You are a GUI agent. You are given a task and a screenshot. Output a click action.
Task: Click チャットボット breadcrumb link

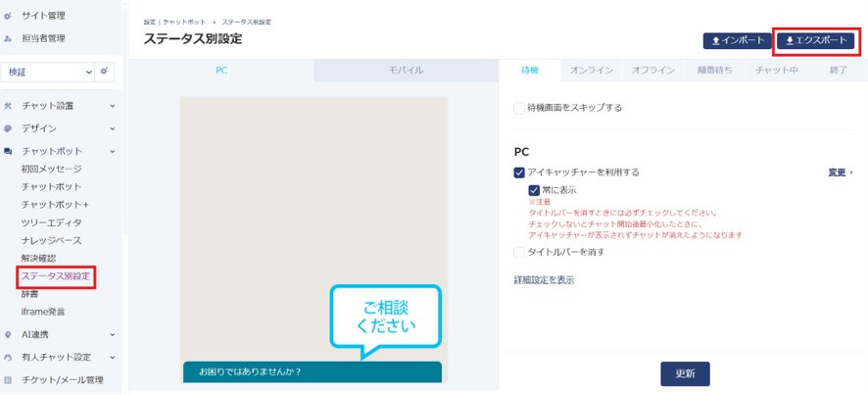pos(184,23)
